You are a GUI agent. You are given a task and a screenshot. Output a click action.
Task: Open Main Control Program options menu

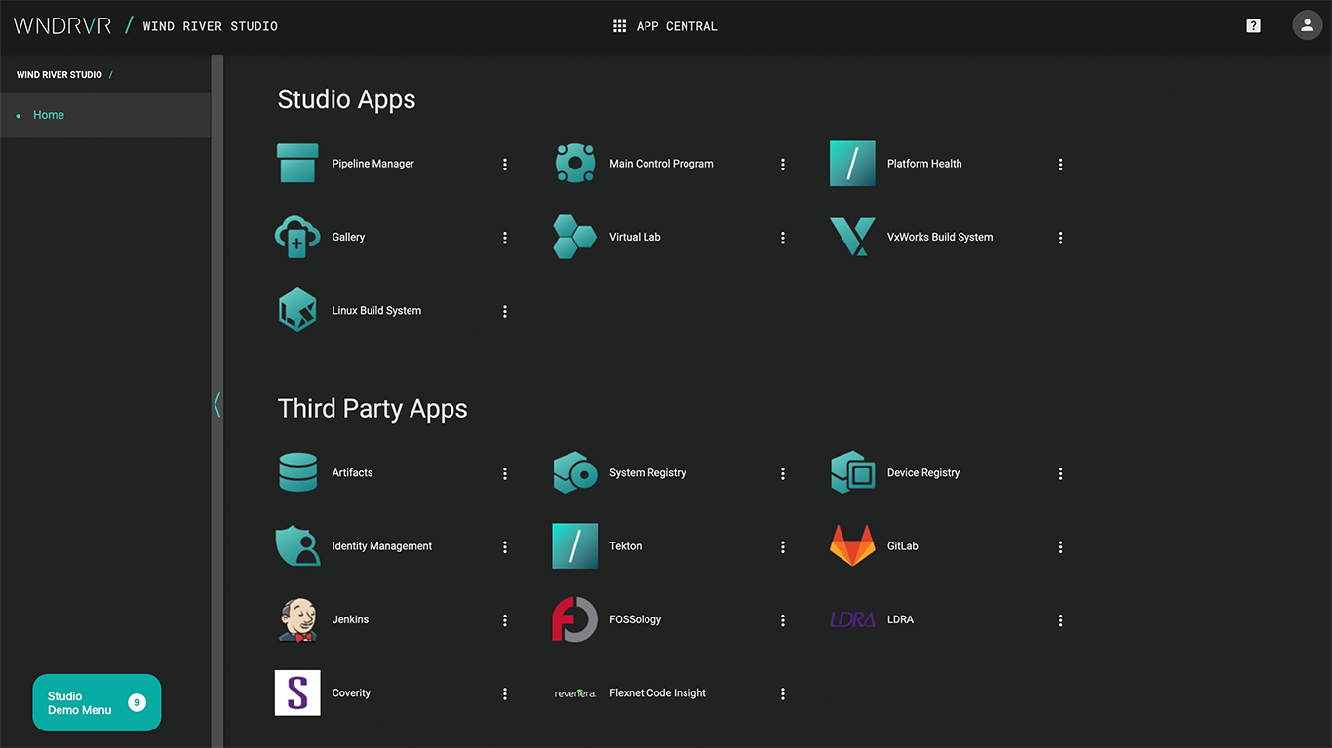pyautogui.click(x=783, y=165)
